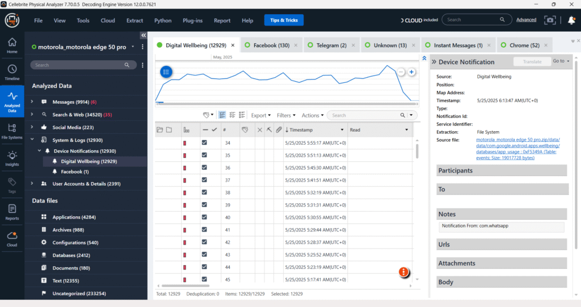Viewport: 581px width, 307px height.
Task: Click the X column header icon
Action: 260,130
